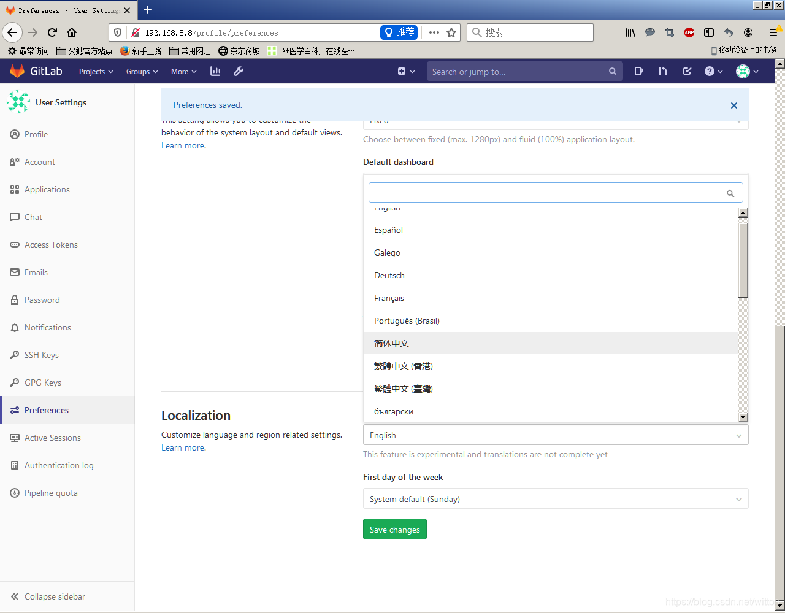The image size is (785, 613).
Task: Open Firefox library icon
Action: pyautogui.click(x=630, y=32)
